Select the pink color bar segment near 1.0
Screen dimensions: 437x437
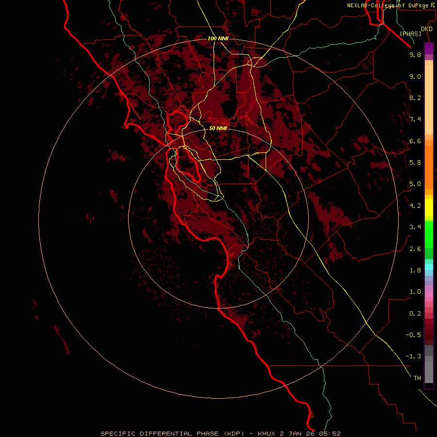(x=429, y=294)
